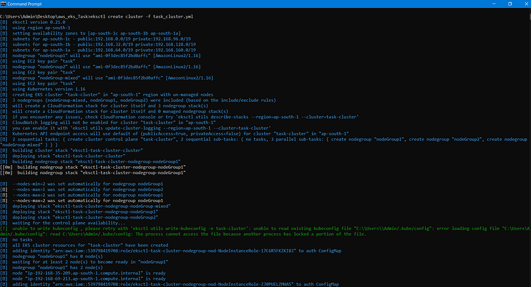Minimize the Command Prompt window

[x=494, y=4]
